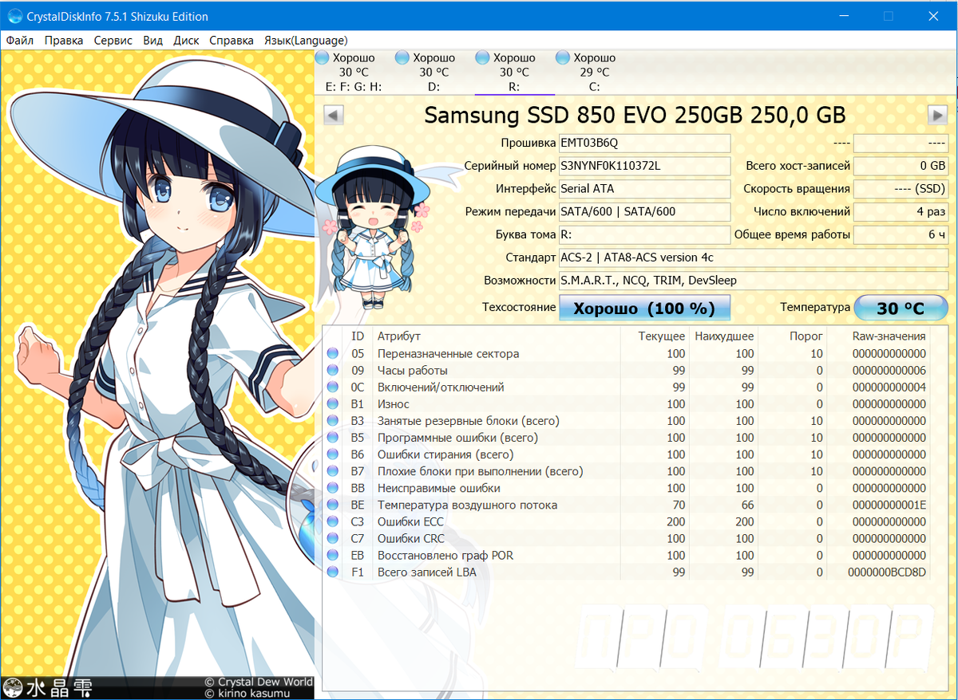This screenshot has height=700, width=958.
Task: Select the Всего записей LBA row
Action: [628, 572]
